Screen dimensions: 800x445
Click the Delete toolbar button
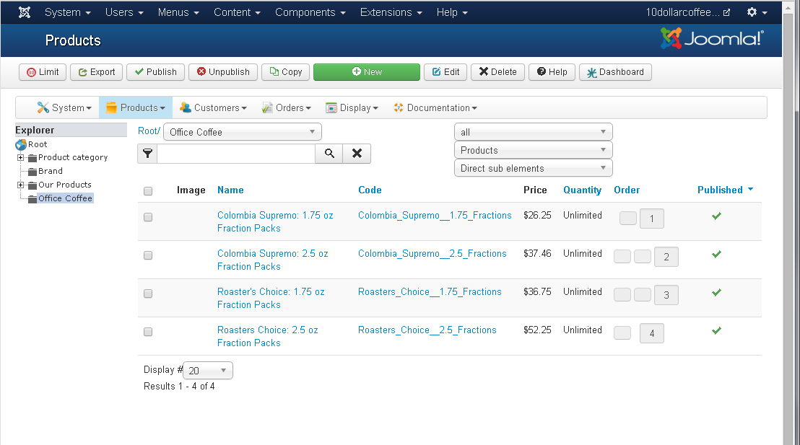[497, 72]
